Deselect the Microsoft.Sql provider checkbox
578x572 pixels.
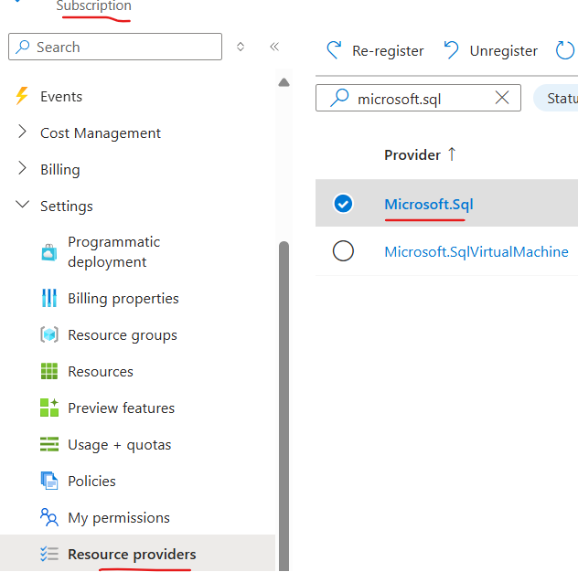click(x=343, y=204)
